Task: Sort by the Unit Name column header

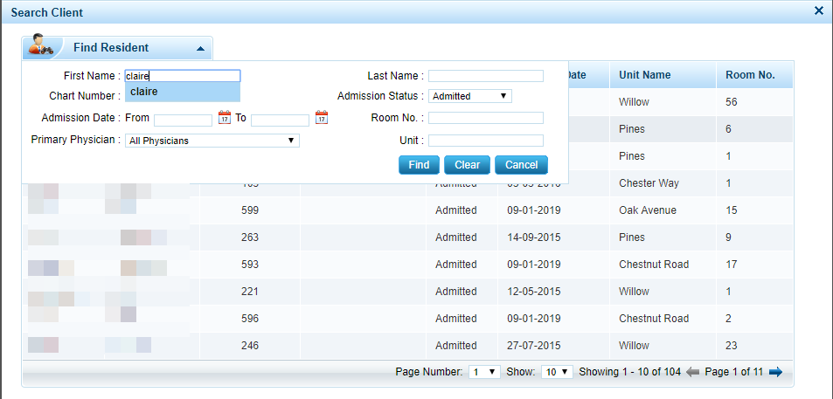Action: pyautogui.click(x=644, y=75)
